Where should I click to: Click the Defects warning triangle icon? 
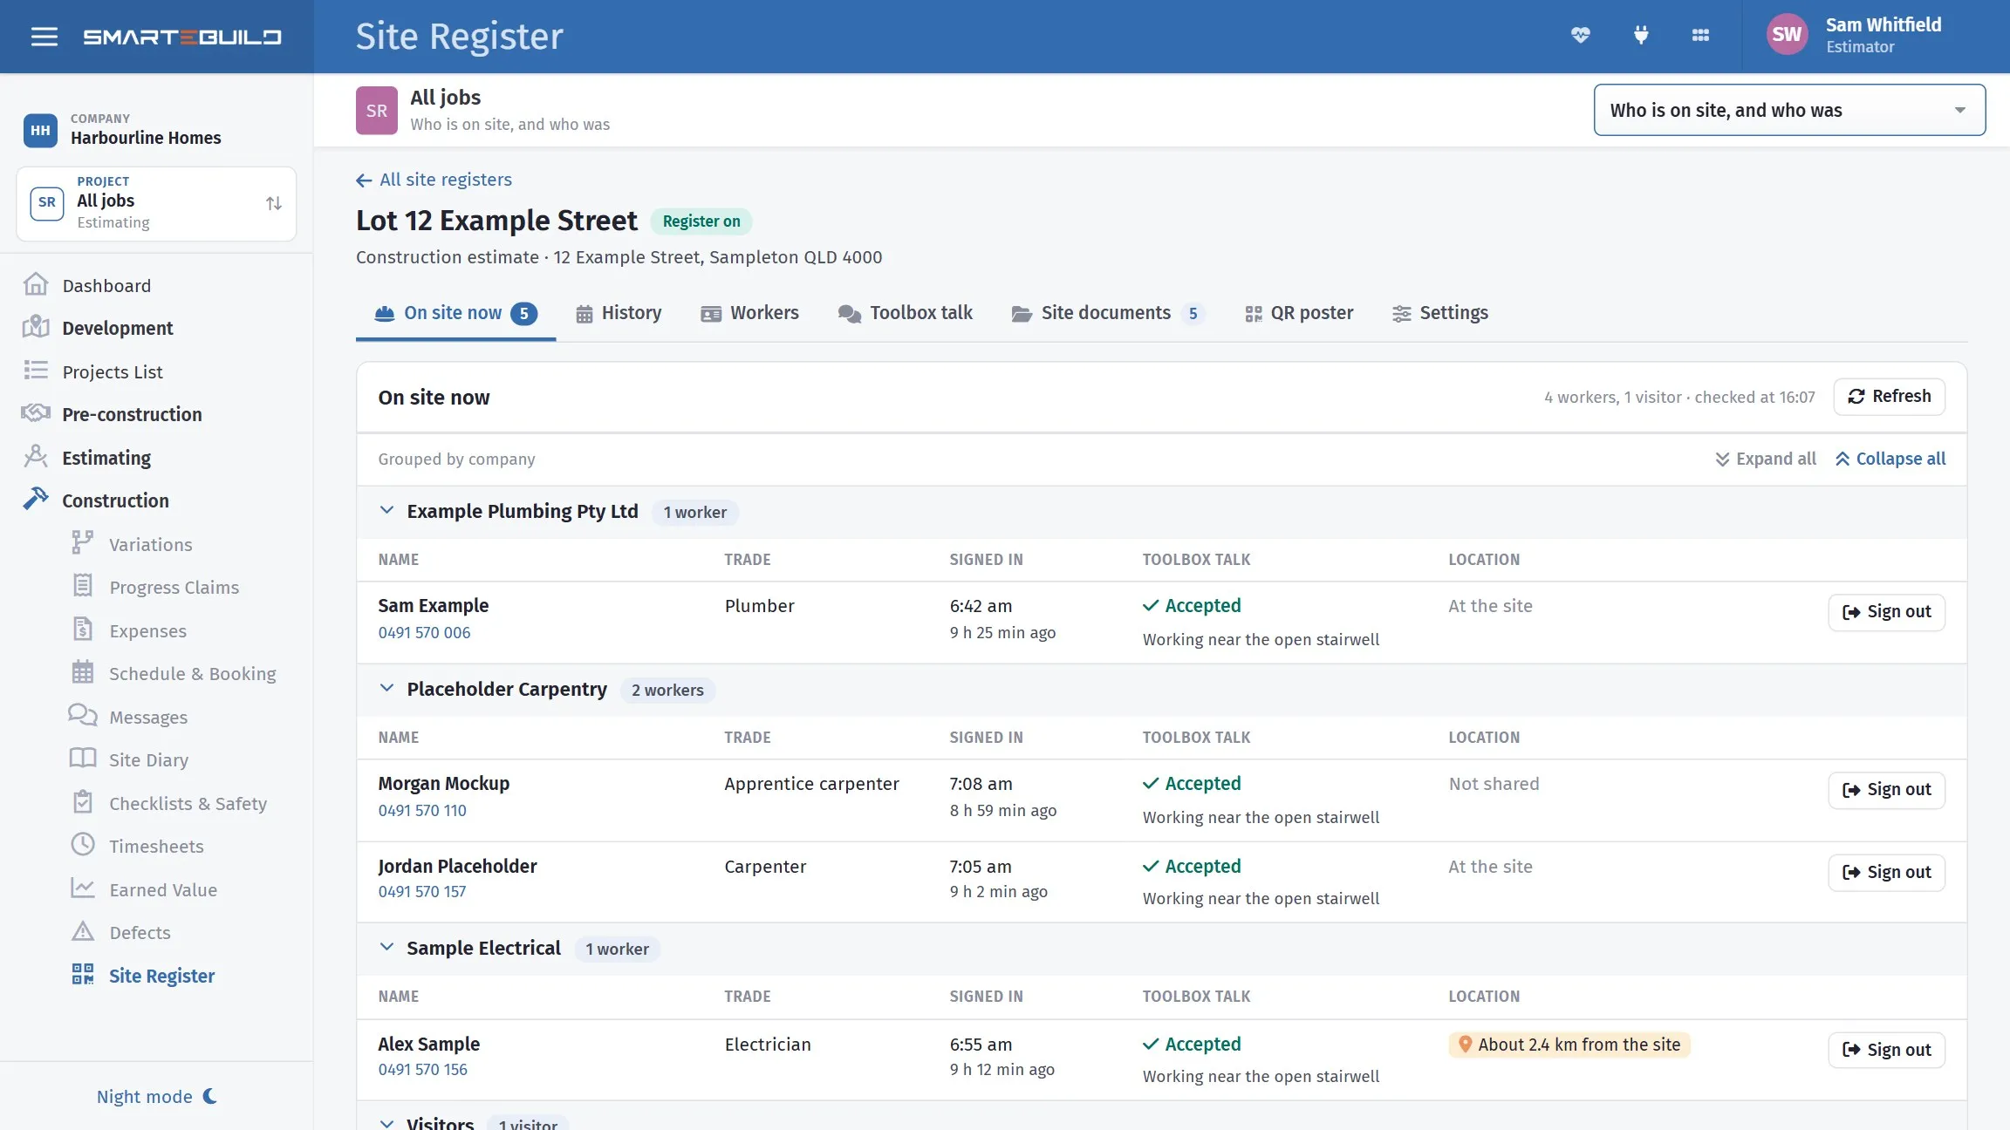point(82,931)
